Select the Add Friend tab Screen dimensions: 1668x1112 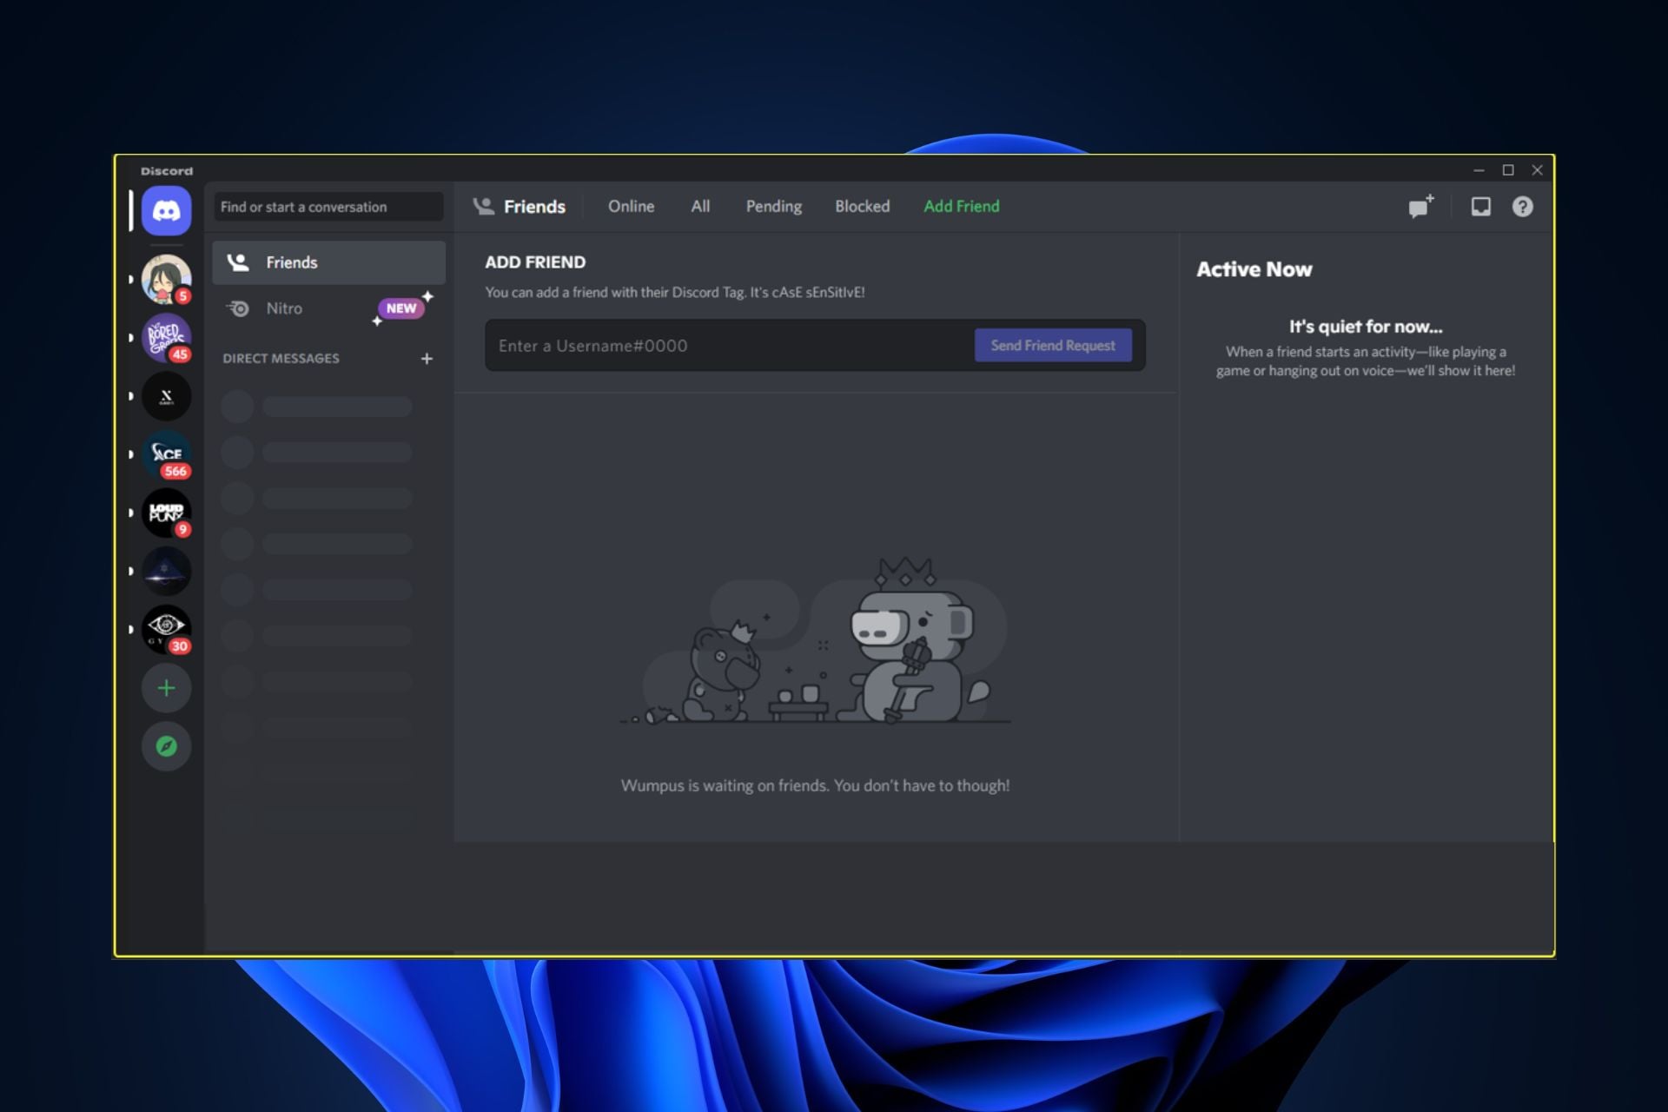point(961,207)
